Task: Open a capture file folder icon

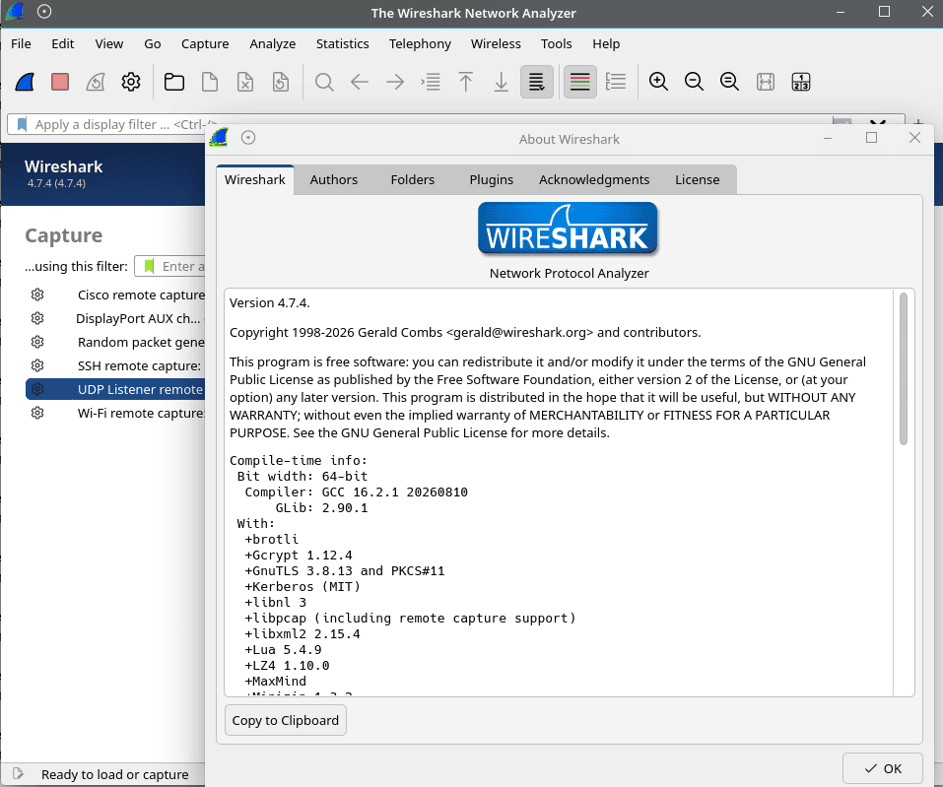Action: tap(174, 82)
